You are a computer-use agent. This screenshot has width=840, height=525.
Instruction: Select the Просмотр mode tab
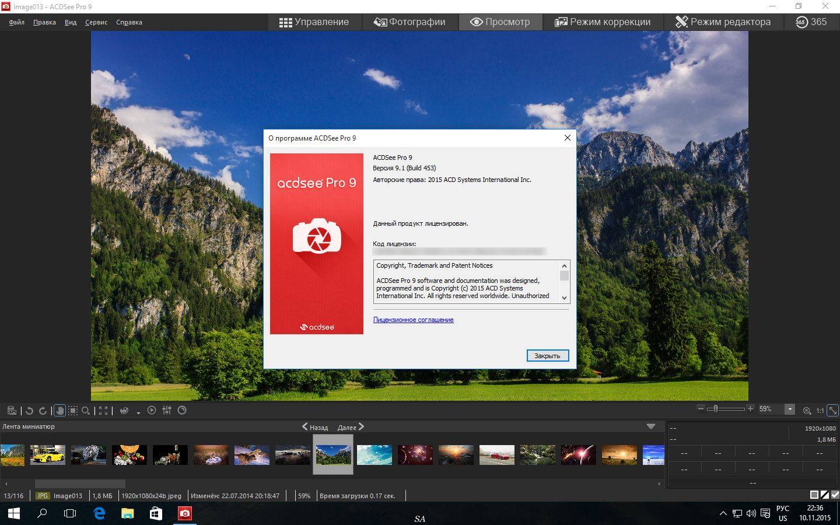[500, 22]
